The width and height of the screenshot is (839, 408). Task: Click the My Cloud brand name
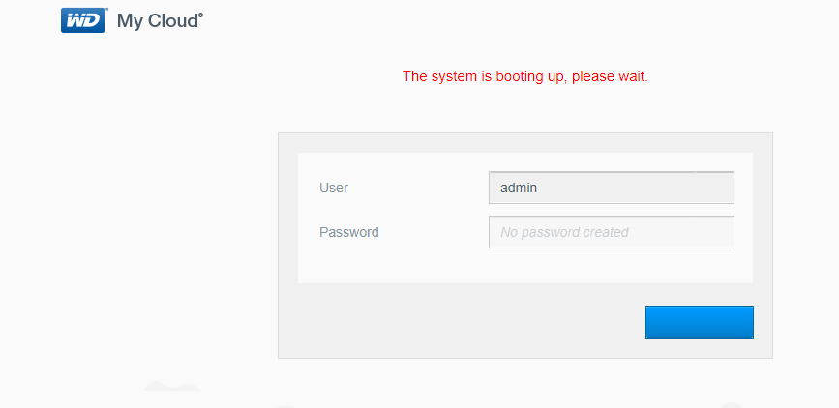[x=158, y=21]
